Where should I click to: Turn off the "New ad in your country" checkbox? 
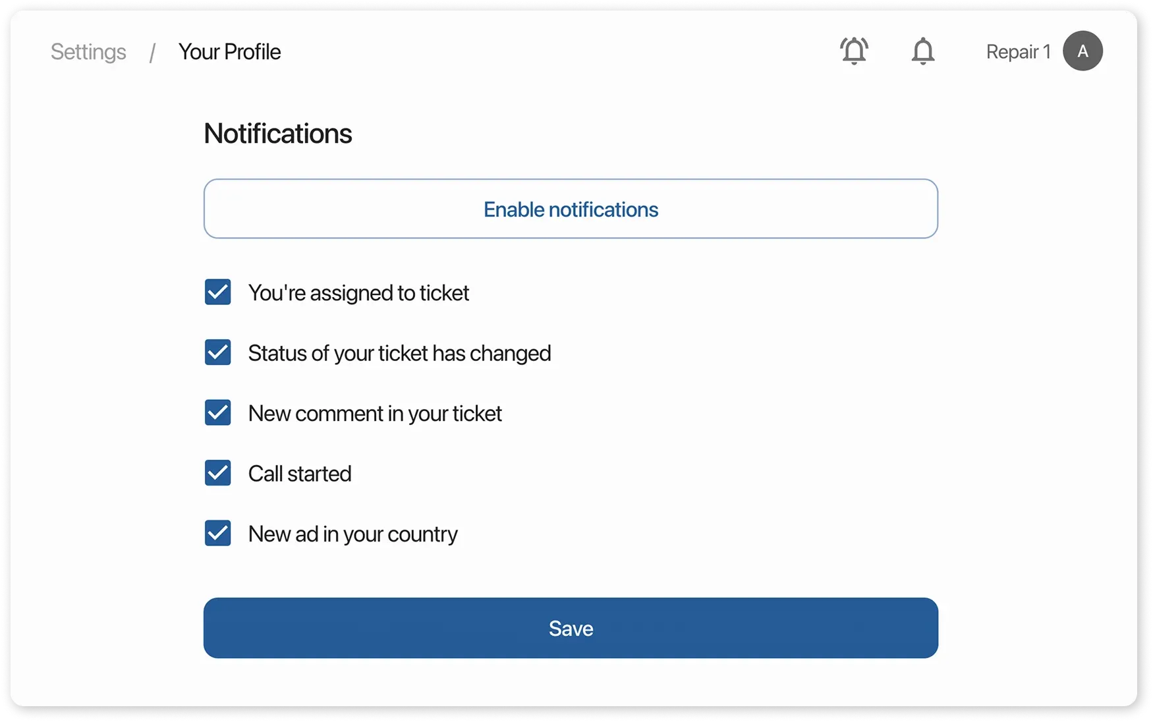point(218,534)
